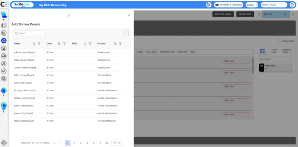Click the Search Tasks field in the header
Image resolution: width=298 pixels, height=147 pixels.
274,5
